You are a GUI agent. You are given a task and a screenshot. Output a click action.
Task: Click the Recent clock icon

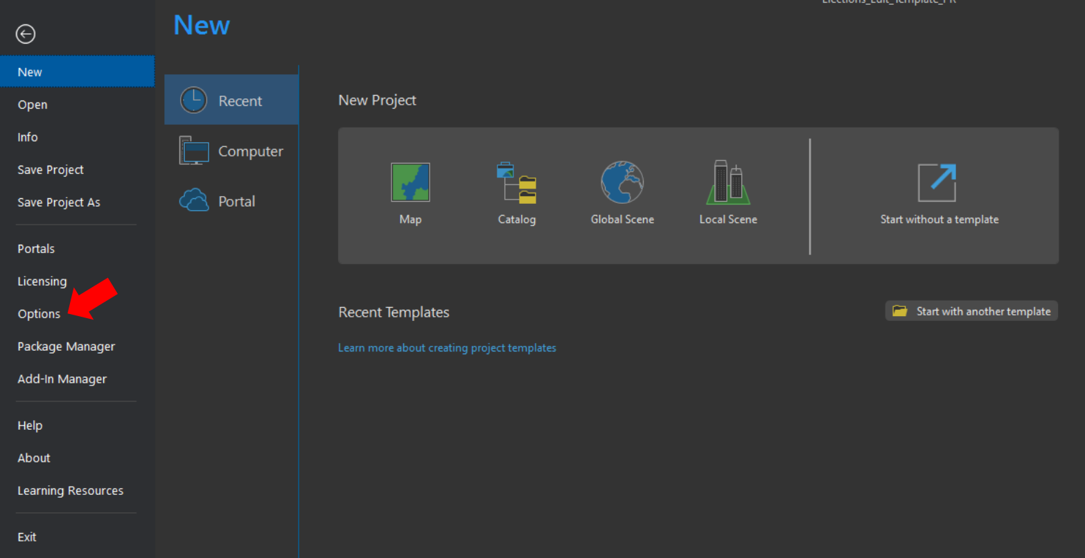coord(194,101)
